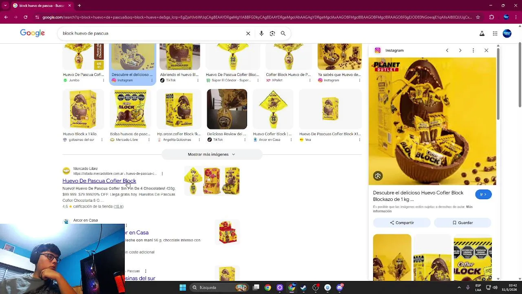Open the tab search dropdown arrow
Viewport: 522px width, 294px height.
6,6
